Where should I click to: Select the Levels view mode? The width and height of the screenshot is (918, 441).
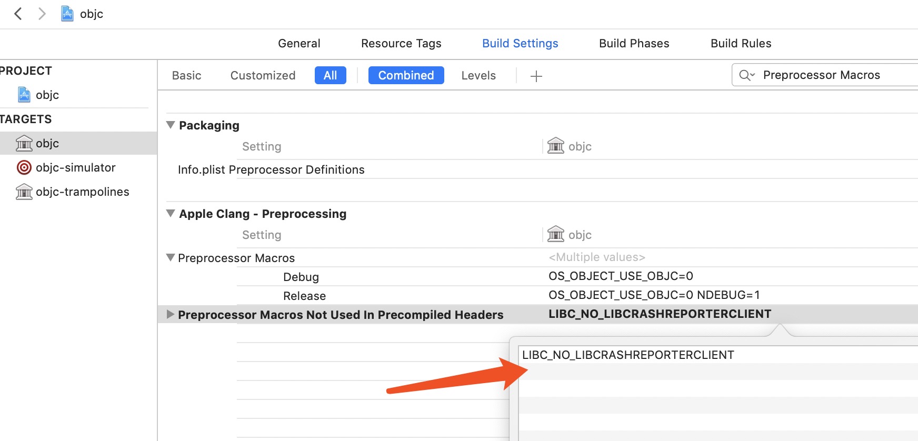point(478,75)
